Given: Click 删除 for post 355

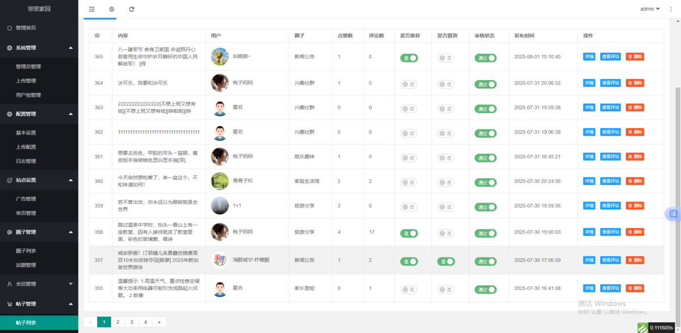Looking at the screenshot, I should (635, 288).
